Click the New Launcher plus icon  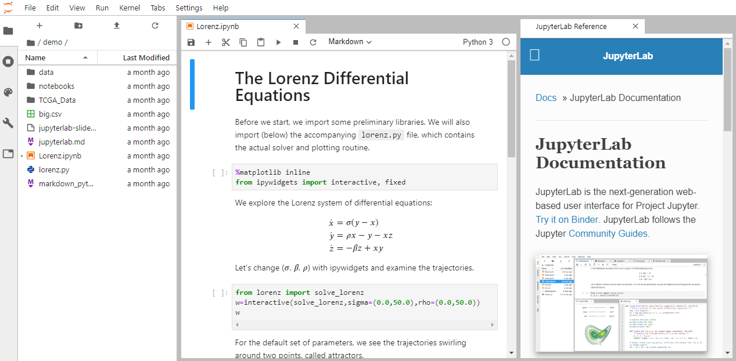coord(40,26)
